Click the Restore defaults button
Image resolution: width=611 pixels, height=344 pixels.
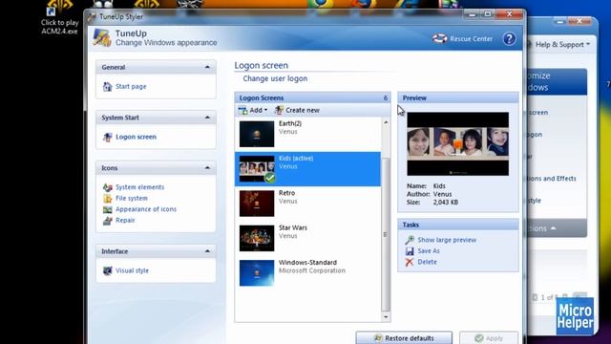[x=404, y=337]
